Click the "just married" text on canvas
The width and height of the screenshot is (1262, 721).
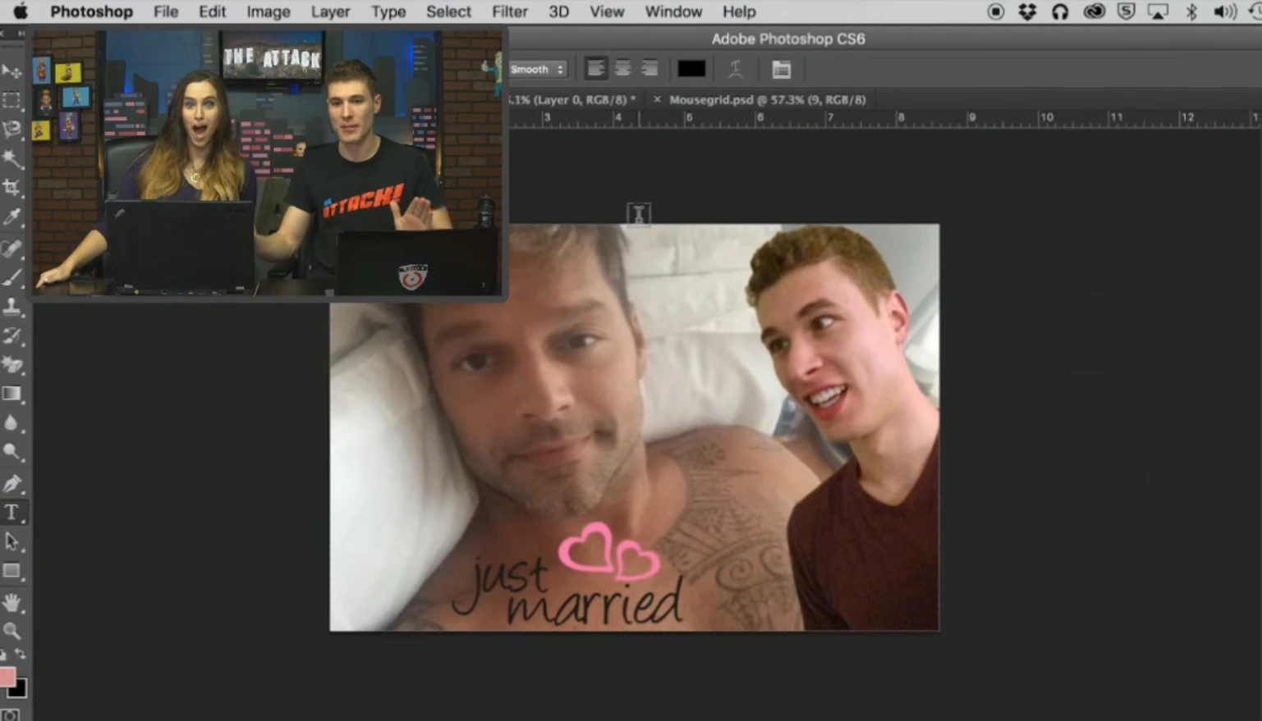tap(567, 591)
